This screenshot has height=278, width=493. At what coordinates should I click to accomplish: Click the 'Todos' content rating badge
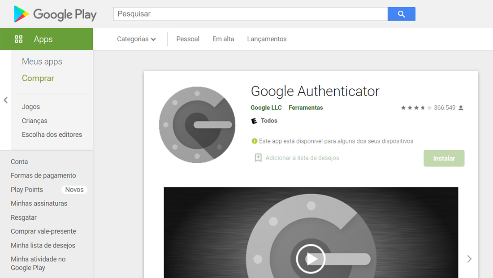tap(264, 120)
